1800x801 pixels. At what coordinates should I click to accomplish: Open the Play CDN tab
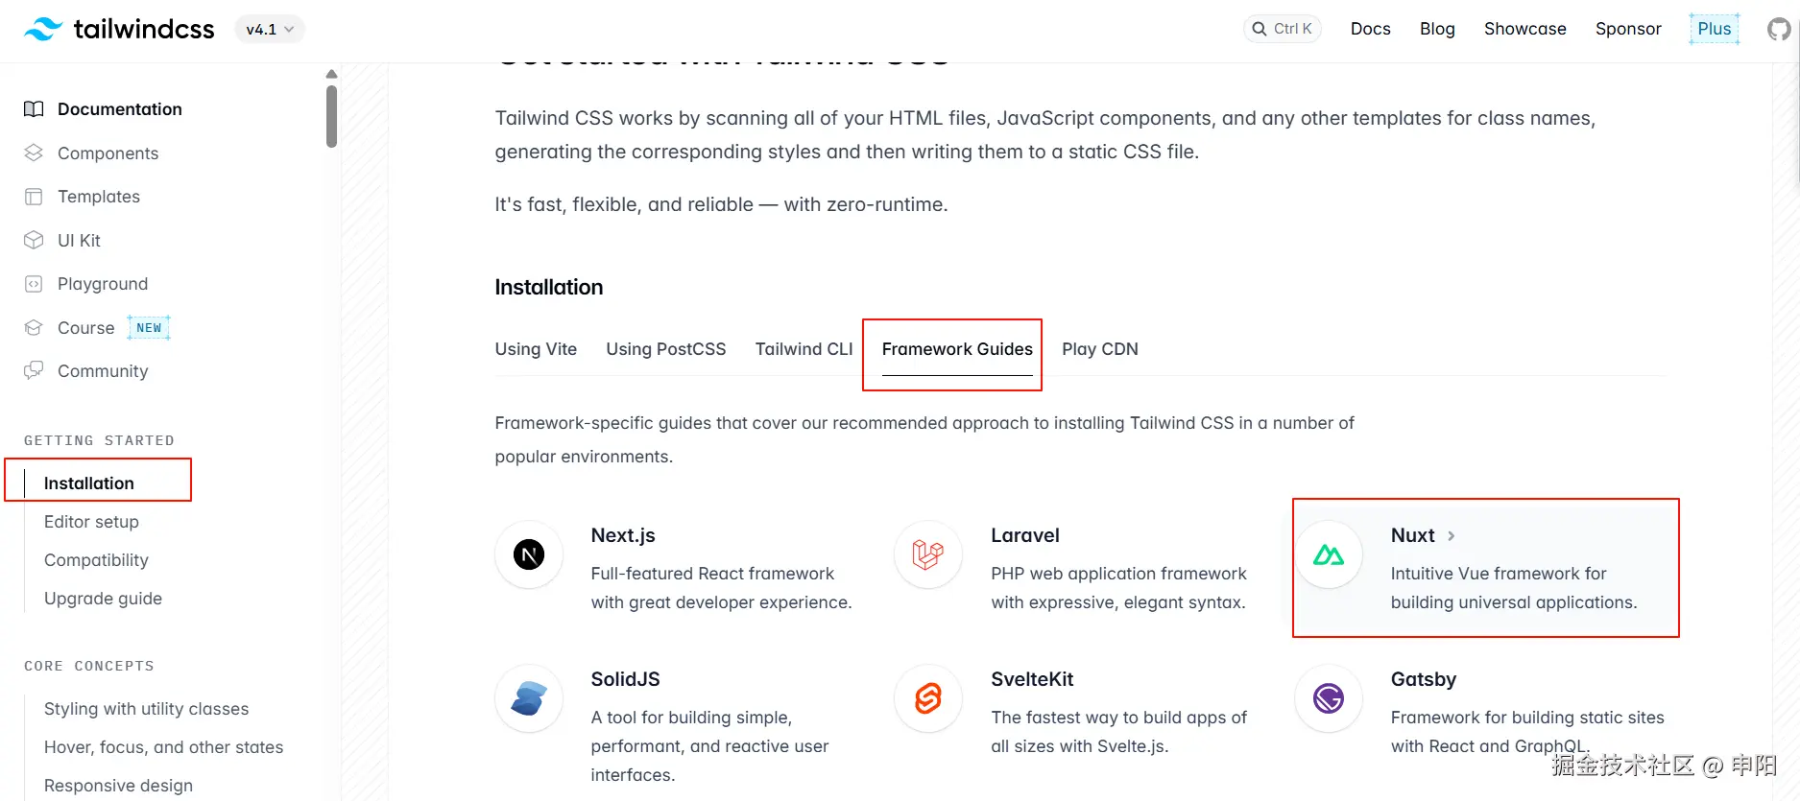pyautogui.click(x=1099, y=349)
